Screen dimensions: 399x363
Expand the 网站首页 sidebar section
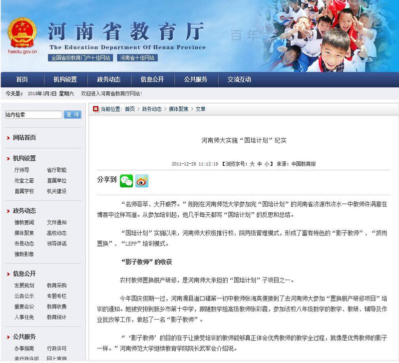tap(24, 137)
